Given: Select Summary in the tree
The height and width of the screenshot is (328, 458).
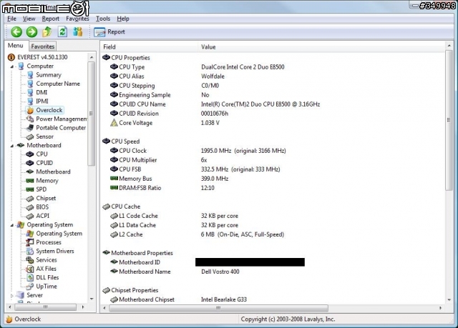Looking at the screenshot, I should point(49,75).
